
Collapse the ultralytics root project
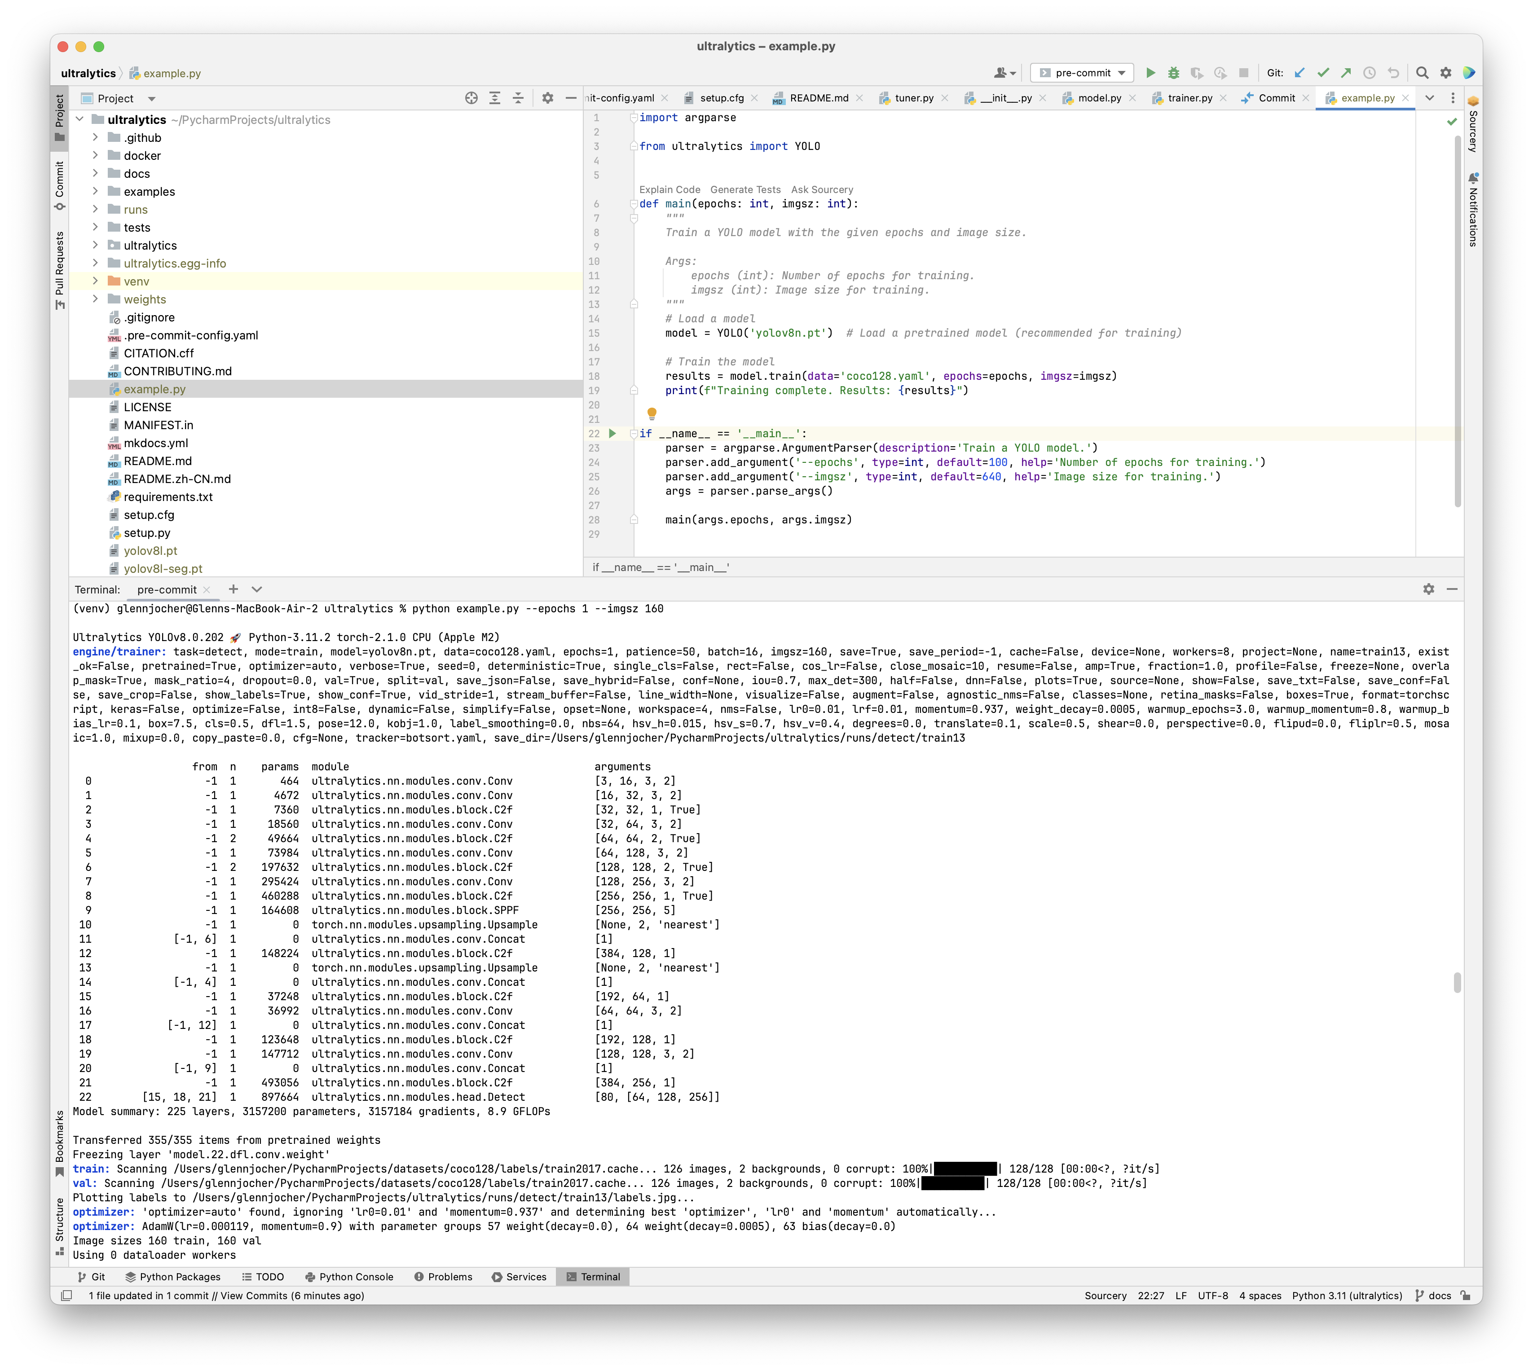pos(79,119)
